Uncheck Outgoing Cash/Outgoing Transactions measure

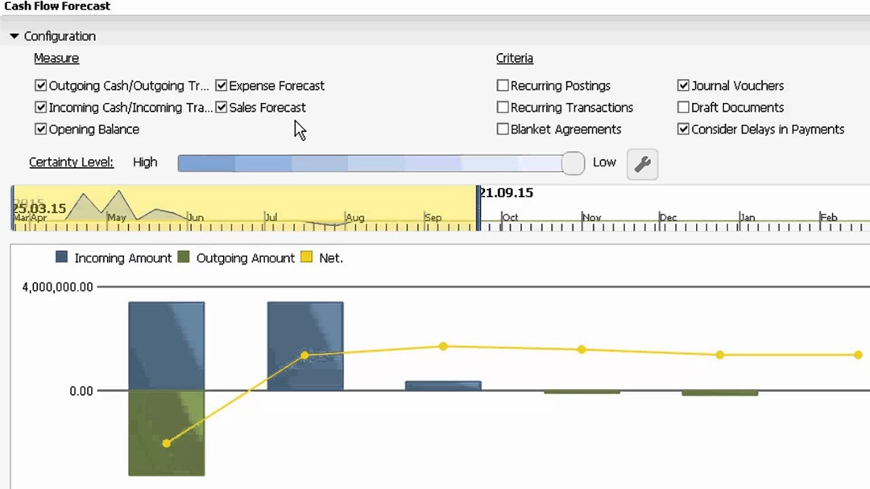(x=40, y=85)
